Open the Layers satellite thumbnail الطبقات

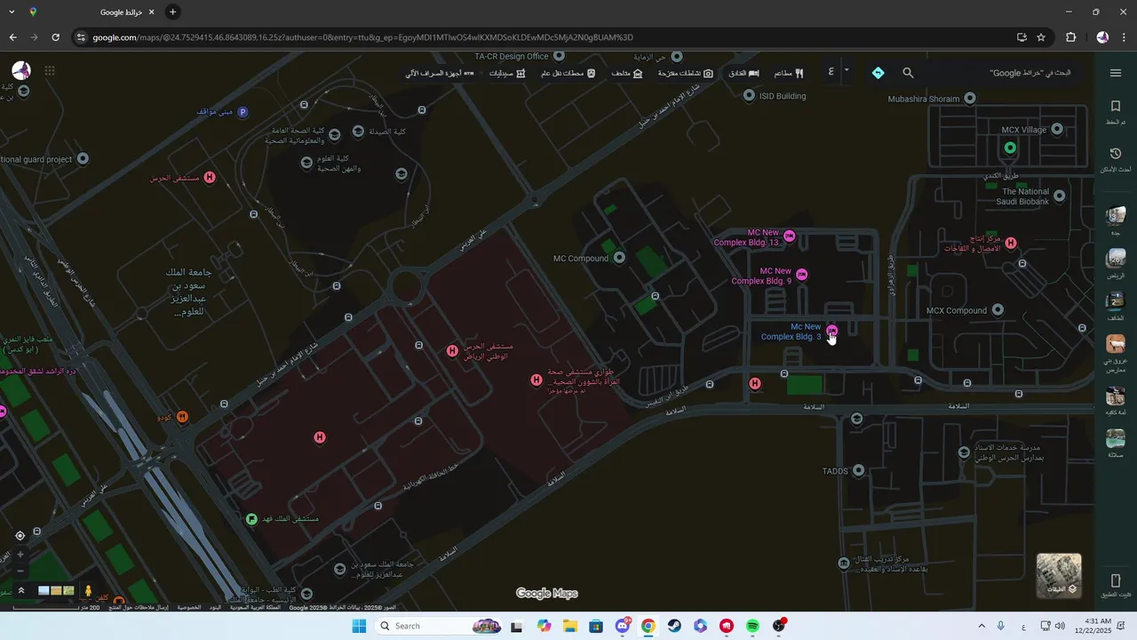tap(1059, 576)
